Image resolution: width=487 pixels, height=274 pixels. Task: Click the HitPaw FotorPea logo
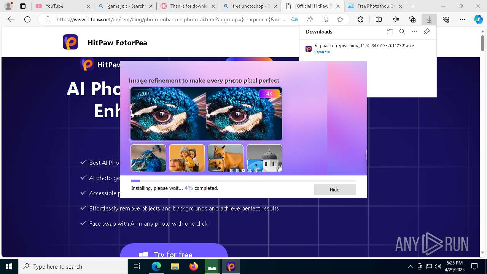70,42
